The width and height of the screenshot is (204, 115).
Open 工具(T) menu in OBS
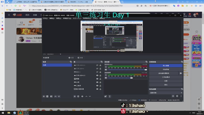pos(95,18)
